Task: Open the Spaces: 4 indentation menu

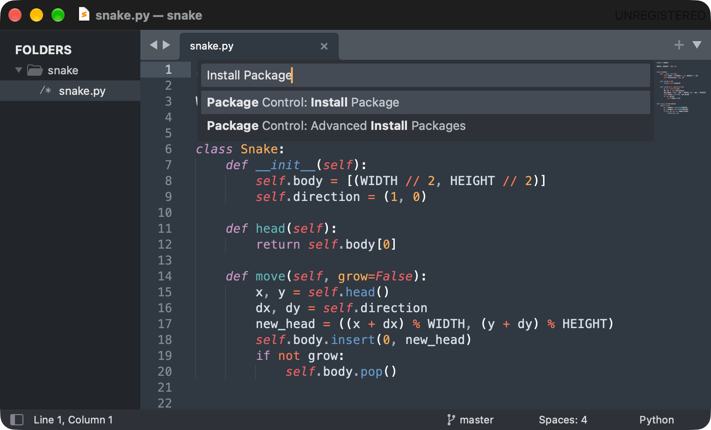Action: 563,420
